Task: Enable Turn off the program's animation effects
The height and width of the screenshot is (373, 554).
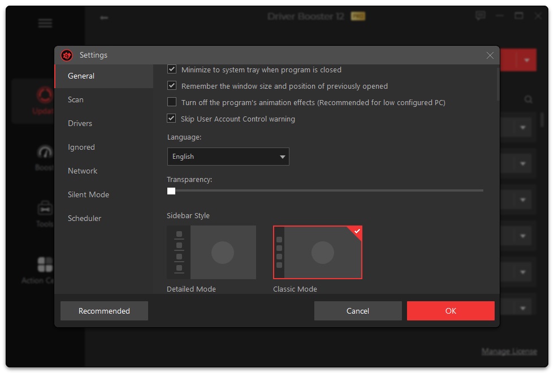Action: 172,102
